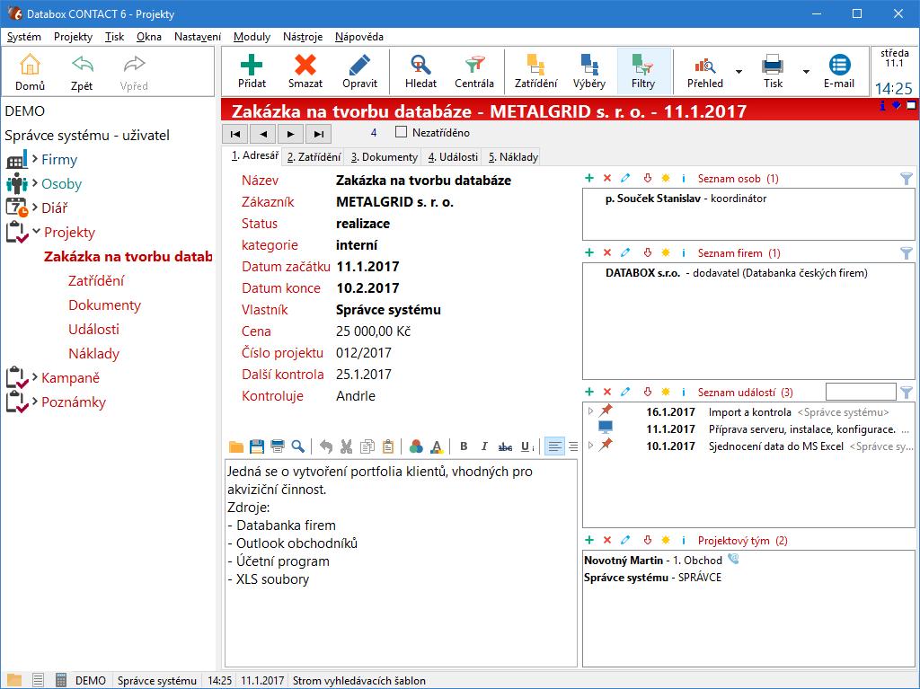Image resolution: width=920 pixels, height=689 pixels.
Task: Add a person to Seznam osob
Action: [x=589, y=178]
